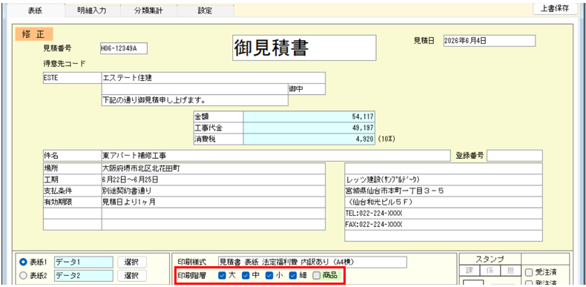
Task: Click the 登録番号 input field
Action: pyautogui.click(x=514, y=156)
